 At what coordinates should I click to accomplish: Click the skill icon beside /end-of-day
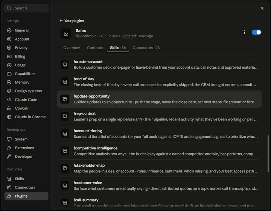65,82
